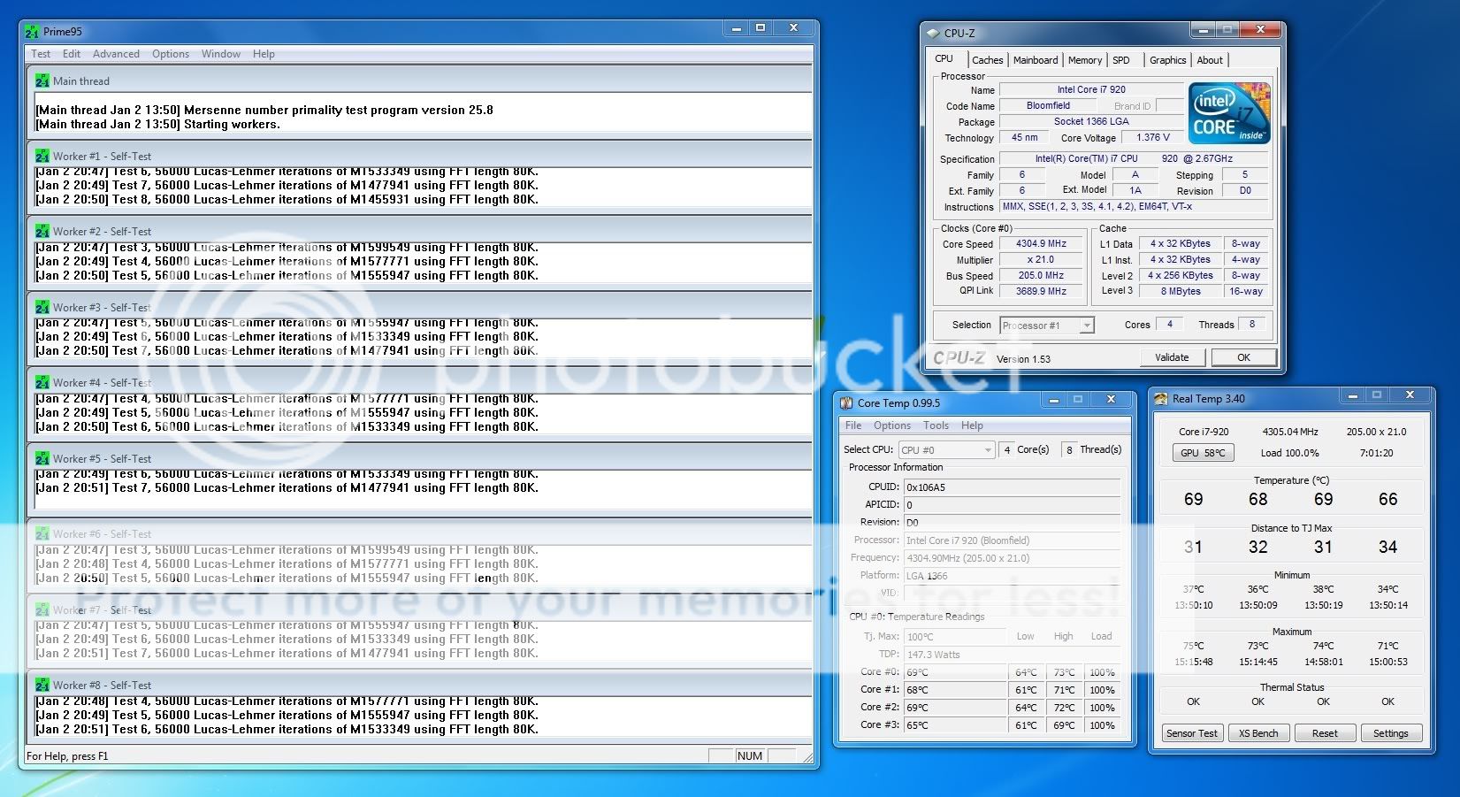Click the Worker #4 Self-Test icon
Image resolution: width=1460 pixels, height=797 pixels.
tap(42, 382)
